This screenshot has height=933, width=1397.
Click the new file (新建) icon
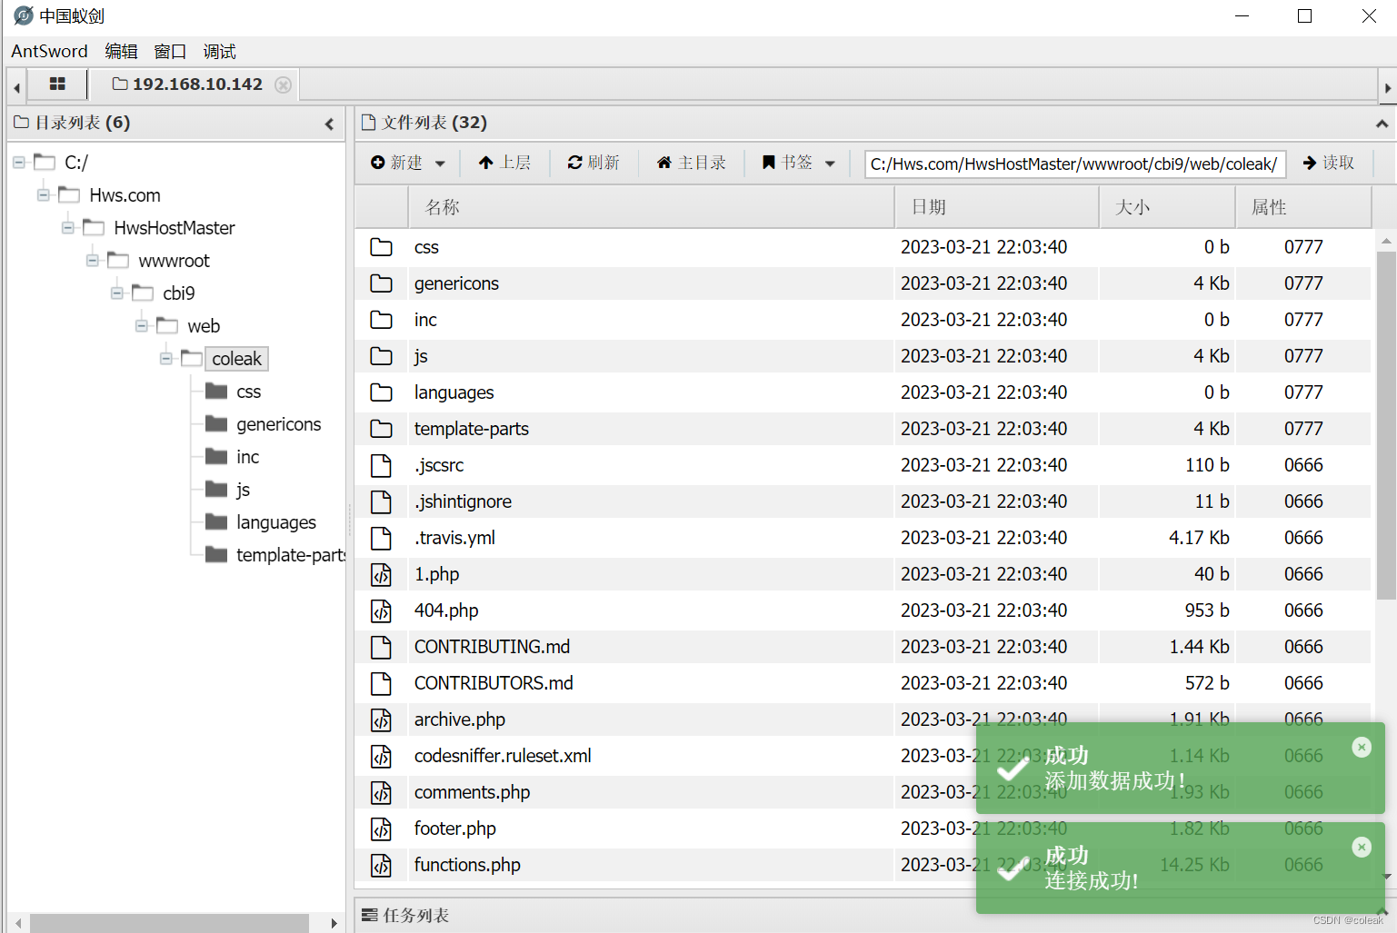[380, 162]
